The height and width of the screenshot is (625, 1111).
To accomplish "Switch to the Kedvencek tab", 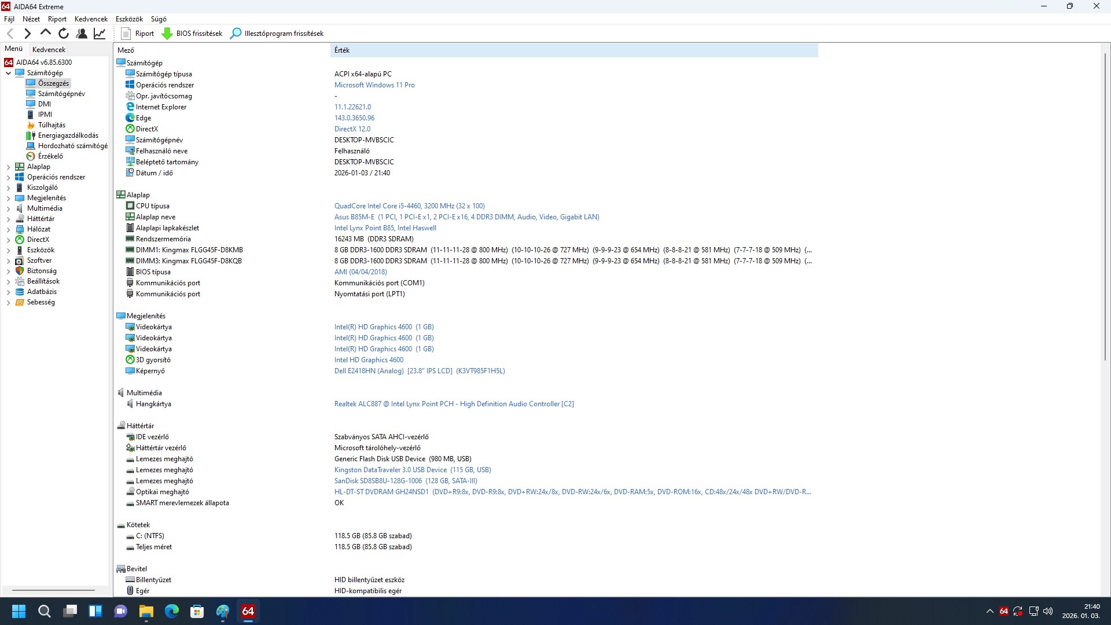I will [49, 50].
